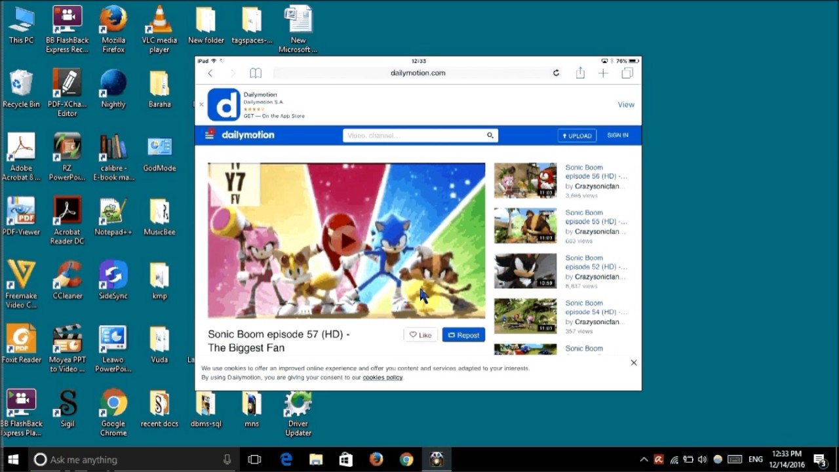
Task: Open Windows Store from taskbar
Action: [345, 460]
